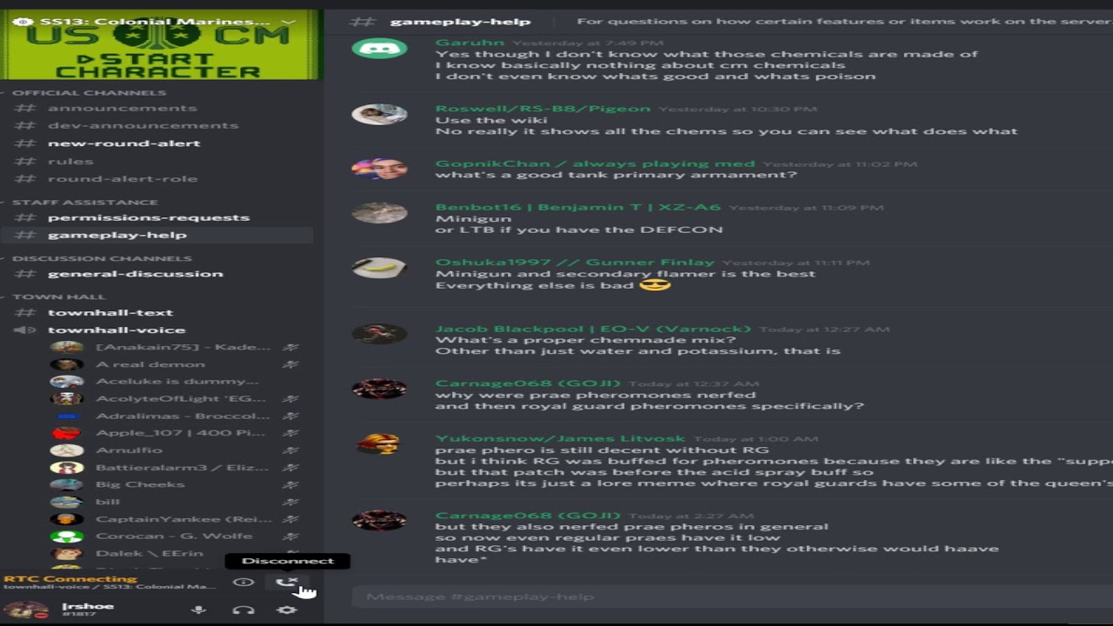This screenshot has width=1113, height=626.
Task: Toggle deafen with the headphones icon
Action: tap(243, 609)
